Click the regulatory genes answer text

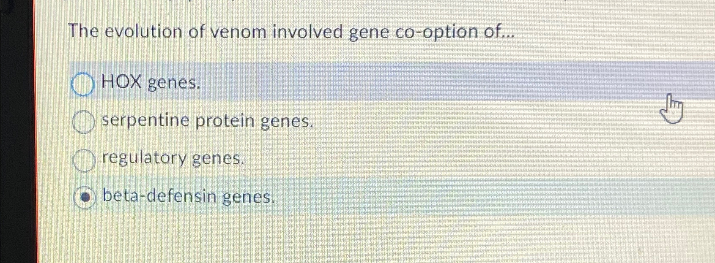point(173,160)
